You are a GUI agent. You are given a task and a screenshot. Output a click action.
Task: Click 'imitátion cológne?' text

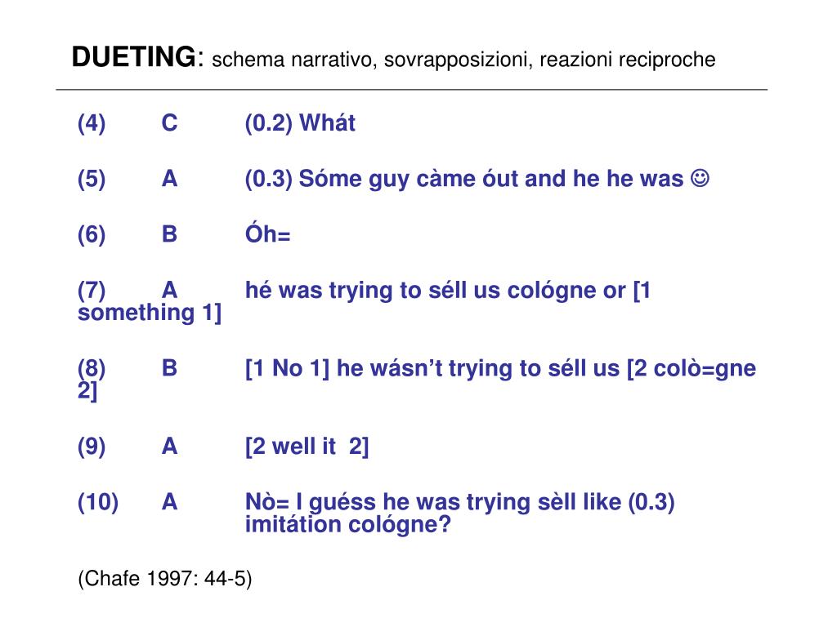348,525
